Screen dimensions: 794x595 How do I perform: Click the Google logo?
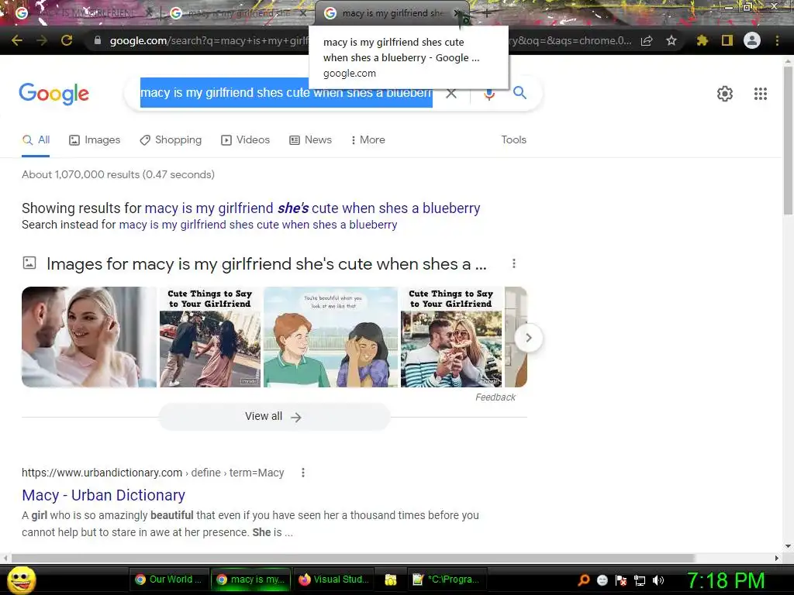54,94
